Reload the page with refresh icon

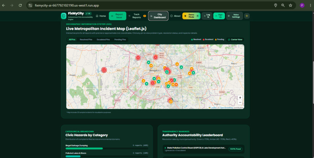point(20,5)
